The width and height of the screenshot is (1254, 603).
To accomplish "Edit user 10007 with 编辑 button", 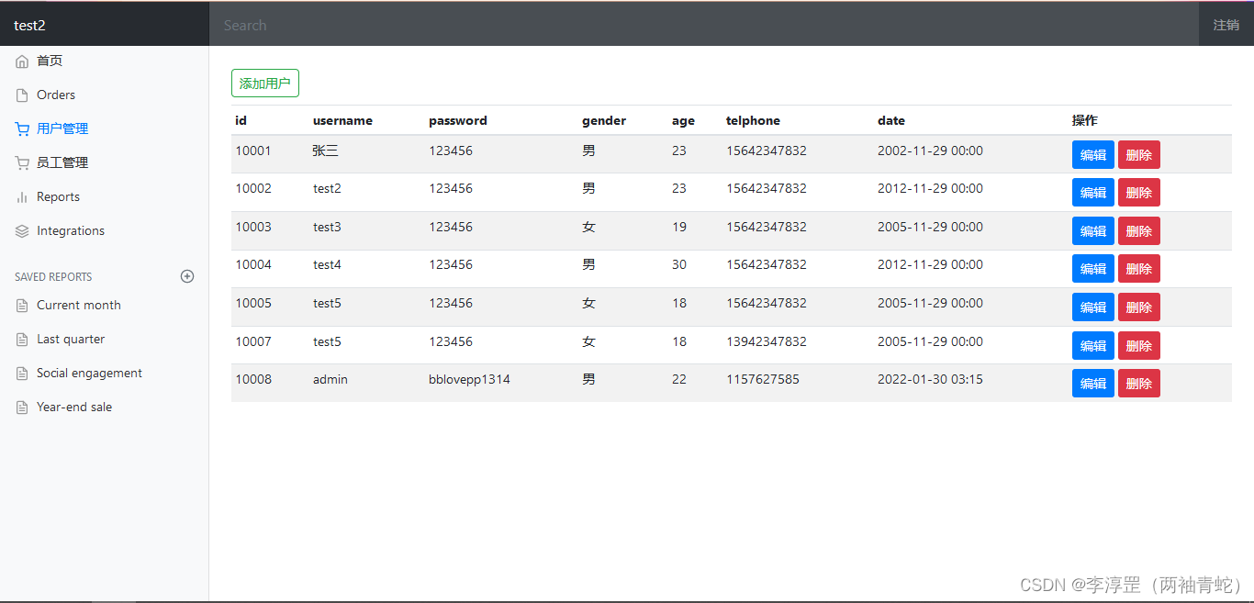I will tap(1093, 345).
